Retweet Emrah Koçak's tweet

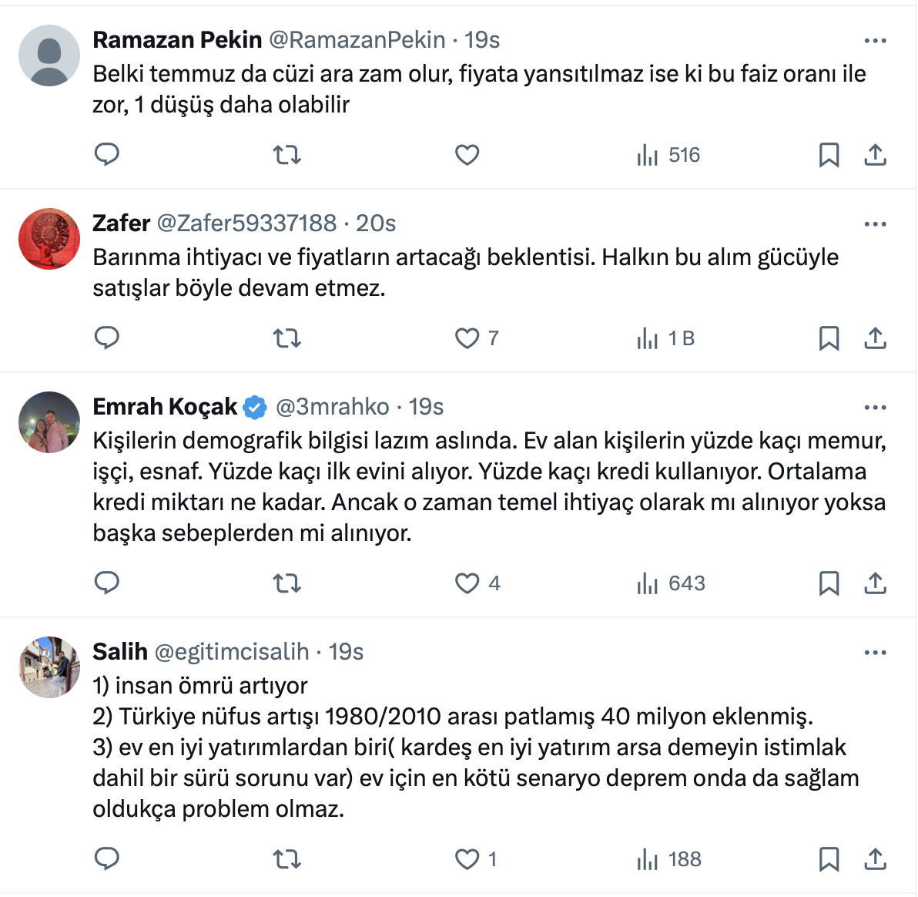[x=287, y=583]
